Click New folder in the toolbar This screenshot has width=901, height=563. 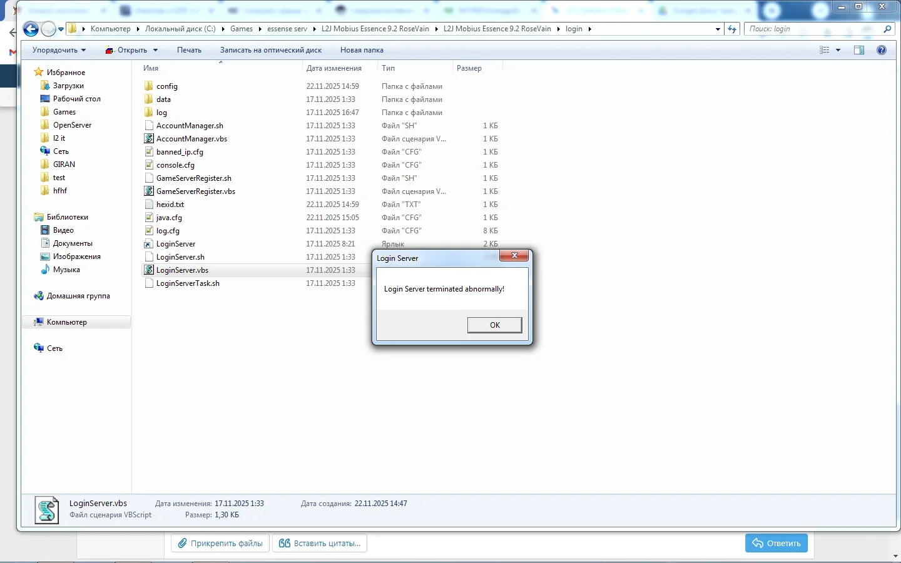click(362, 50)
